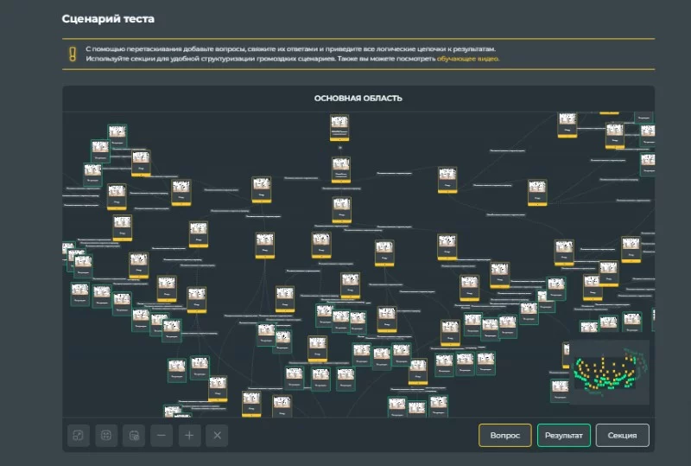The width and height of the screenshot is (691, 466).
Task: Add a result node with Результат button
Action: click(564, 436)
